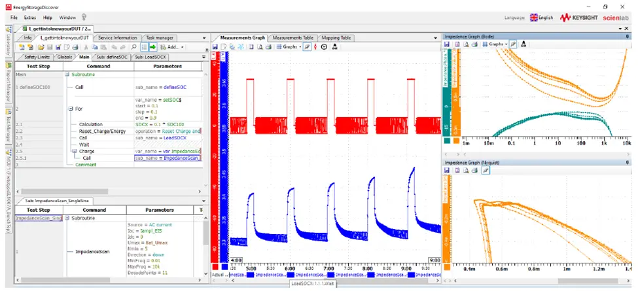Switch to the Mapping Table tab

336,37
